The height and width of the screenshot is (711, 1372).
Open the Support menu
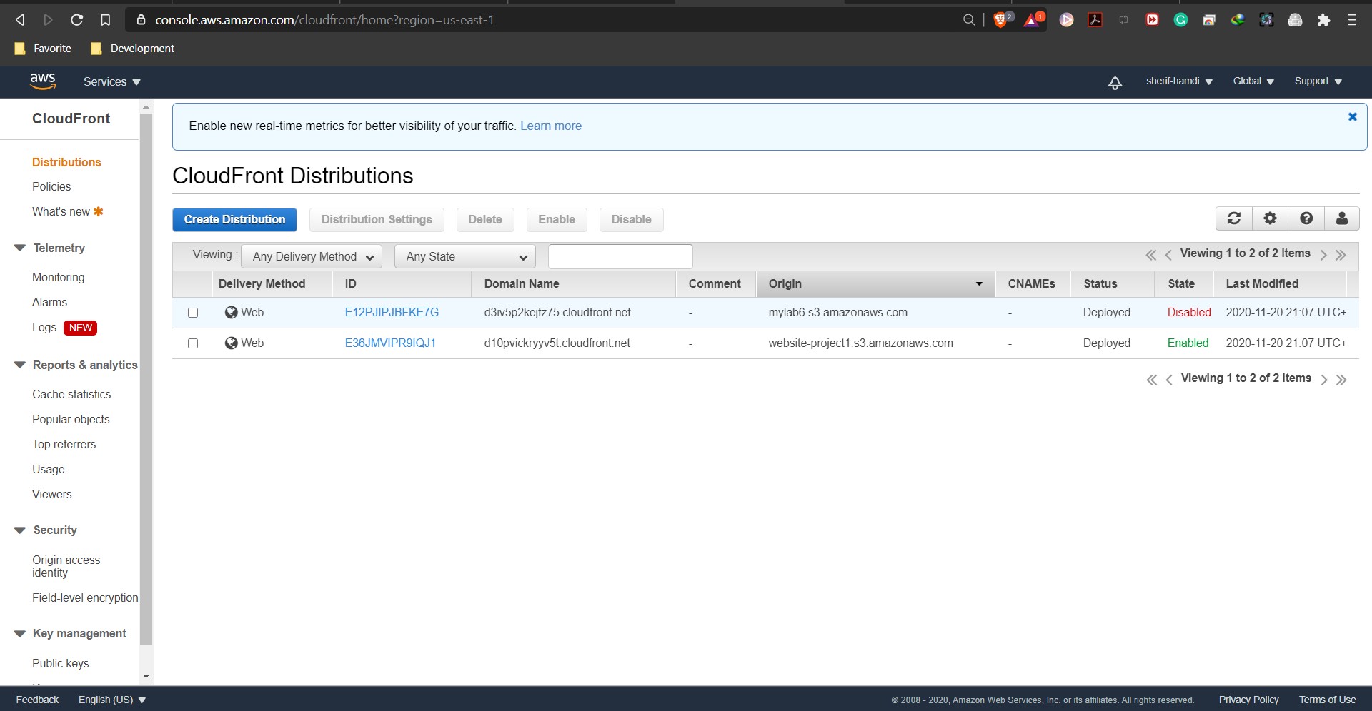(x=1316, y=81)
